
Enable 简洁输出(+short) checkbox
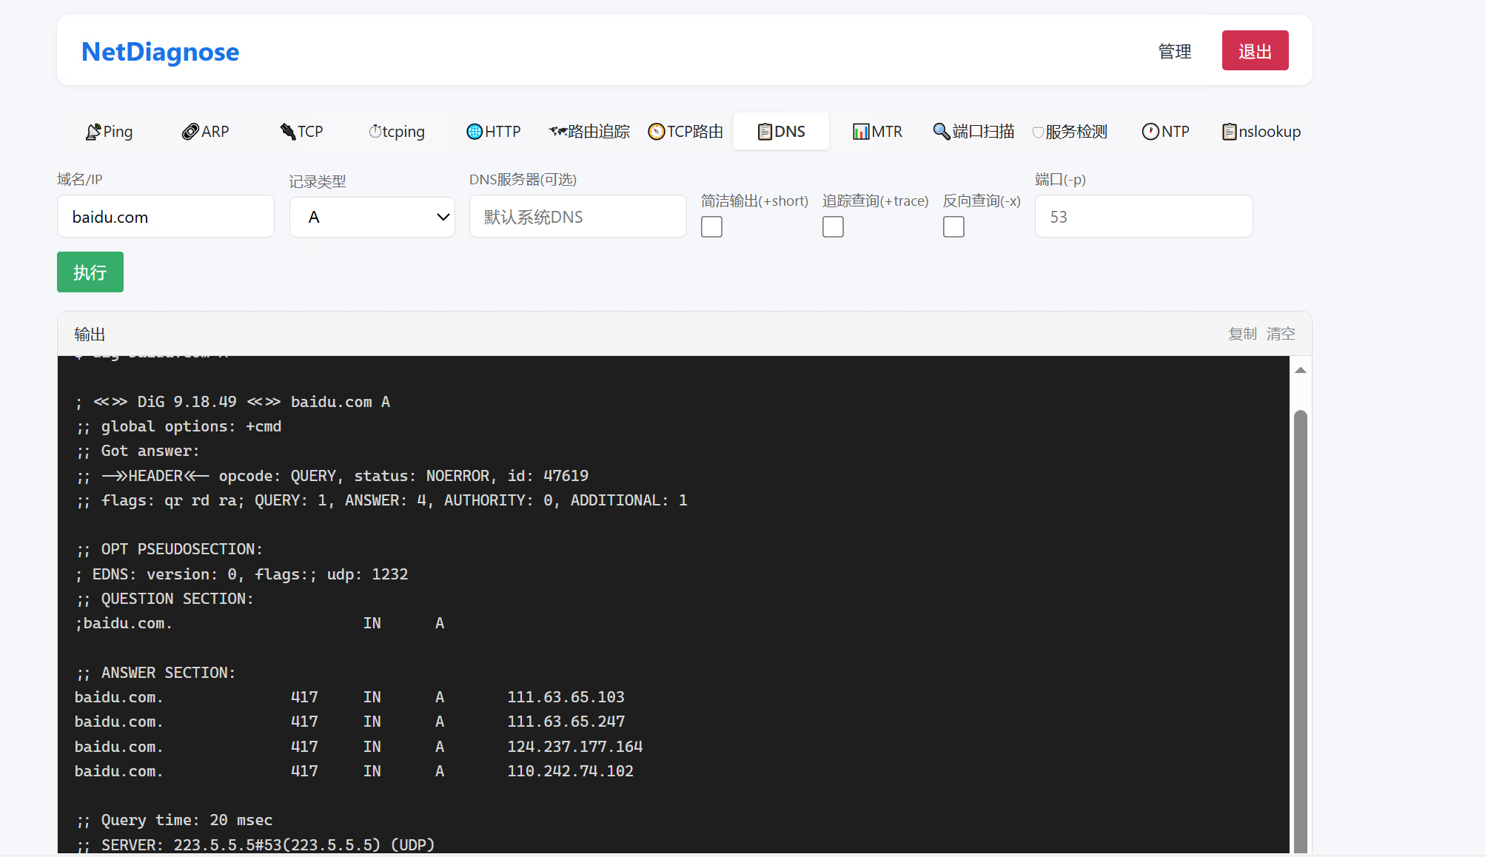[x=711, y=227]
